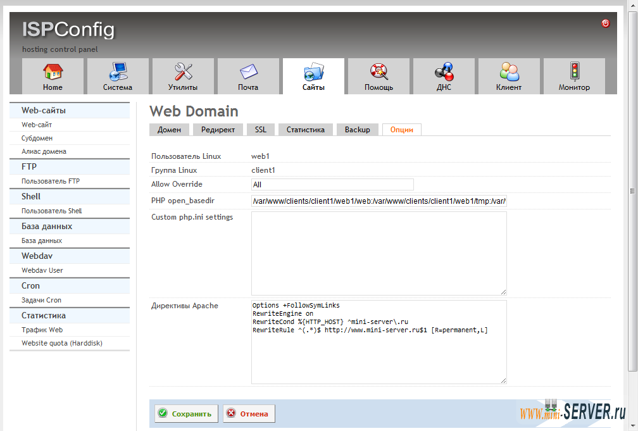Open the ДНС module icon

[x=444, y=72]
